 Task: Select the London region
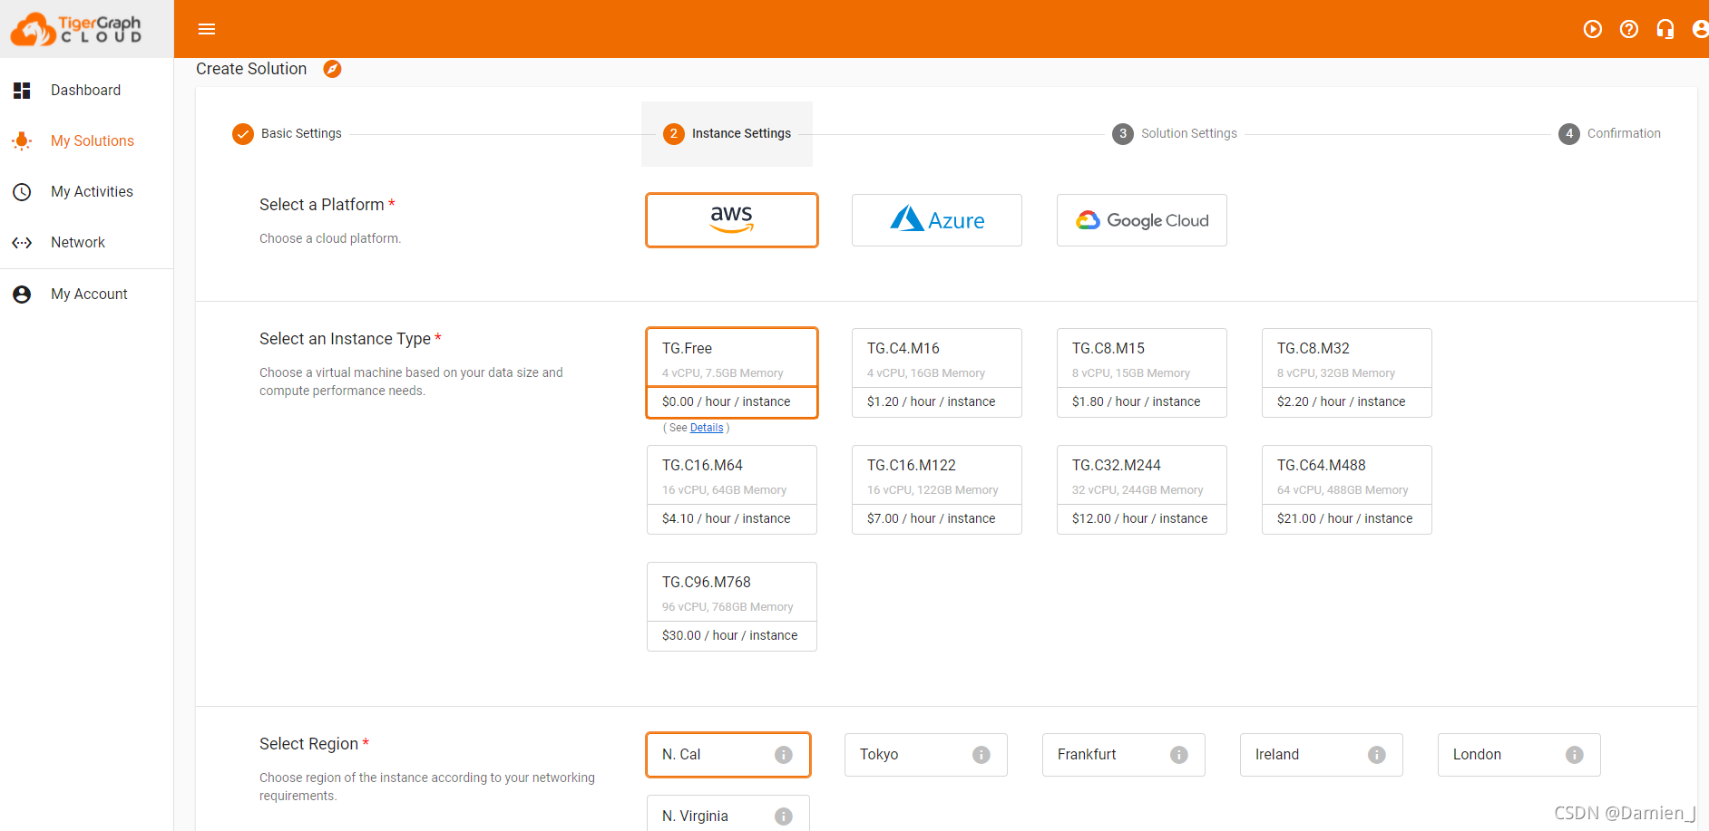coord(1519,755)
